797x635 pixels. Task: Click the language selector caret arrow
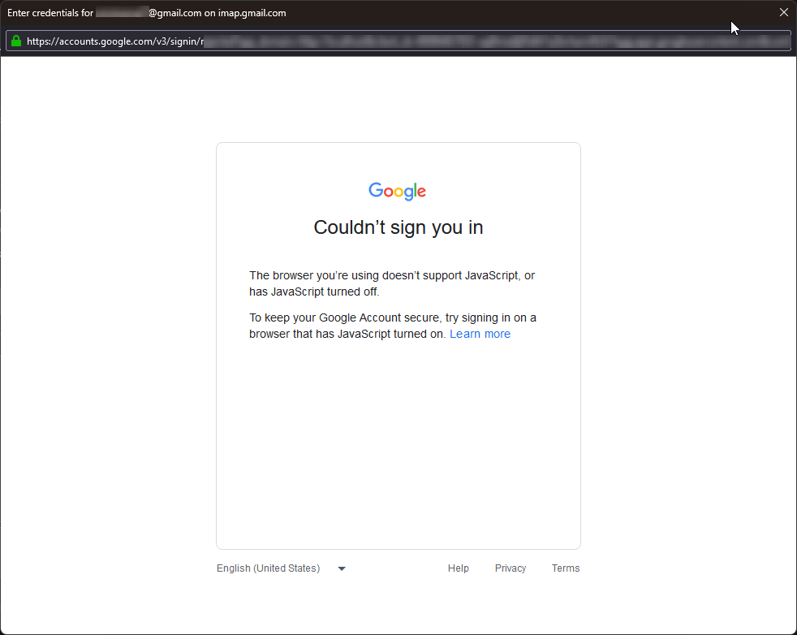click(x=342, y=568)
